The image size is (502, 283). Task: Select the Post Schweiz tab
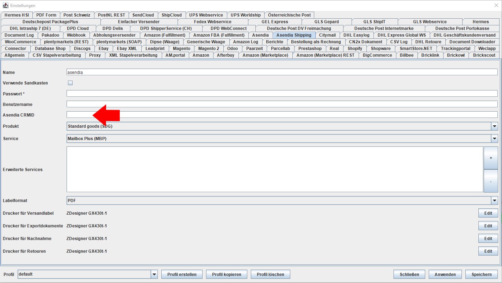(77, 15)
